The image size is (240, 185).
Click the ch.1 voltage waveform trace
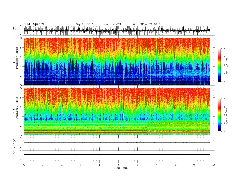[117, 31]
